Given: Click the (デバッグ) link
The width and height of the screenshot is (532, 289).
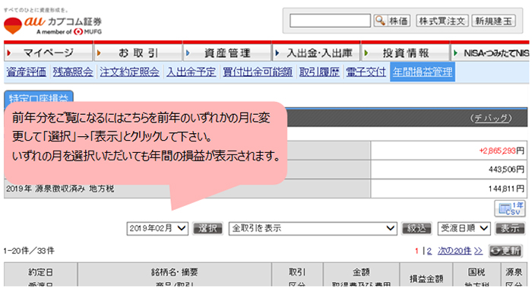Looking at the screenshot, I should pos(491,118).
